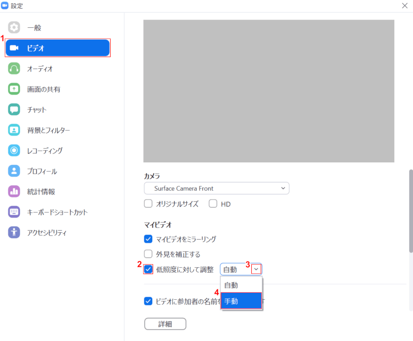Click the Profile person icon
413x341 pixels.
coord(14,171)
